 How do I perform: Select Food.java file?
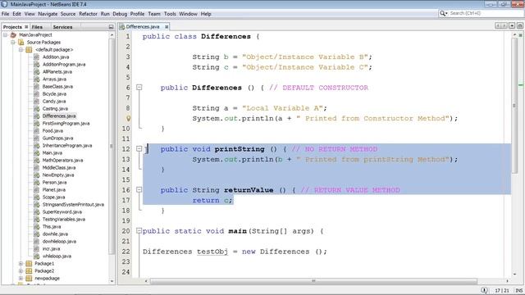click(x=52, y=131)
